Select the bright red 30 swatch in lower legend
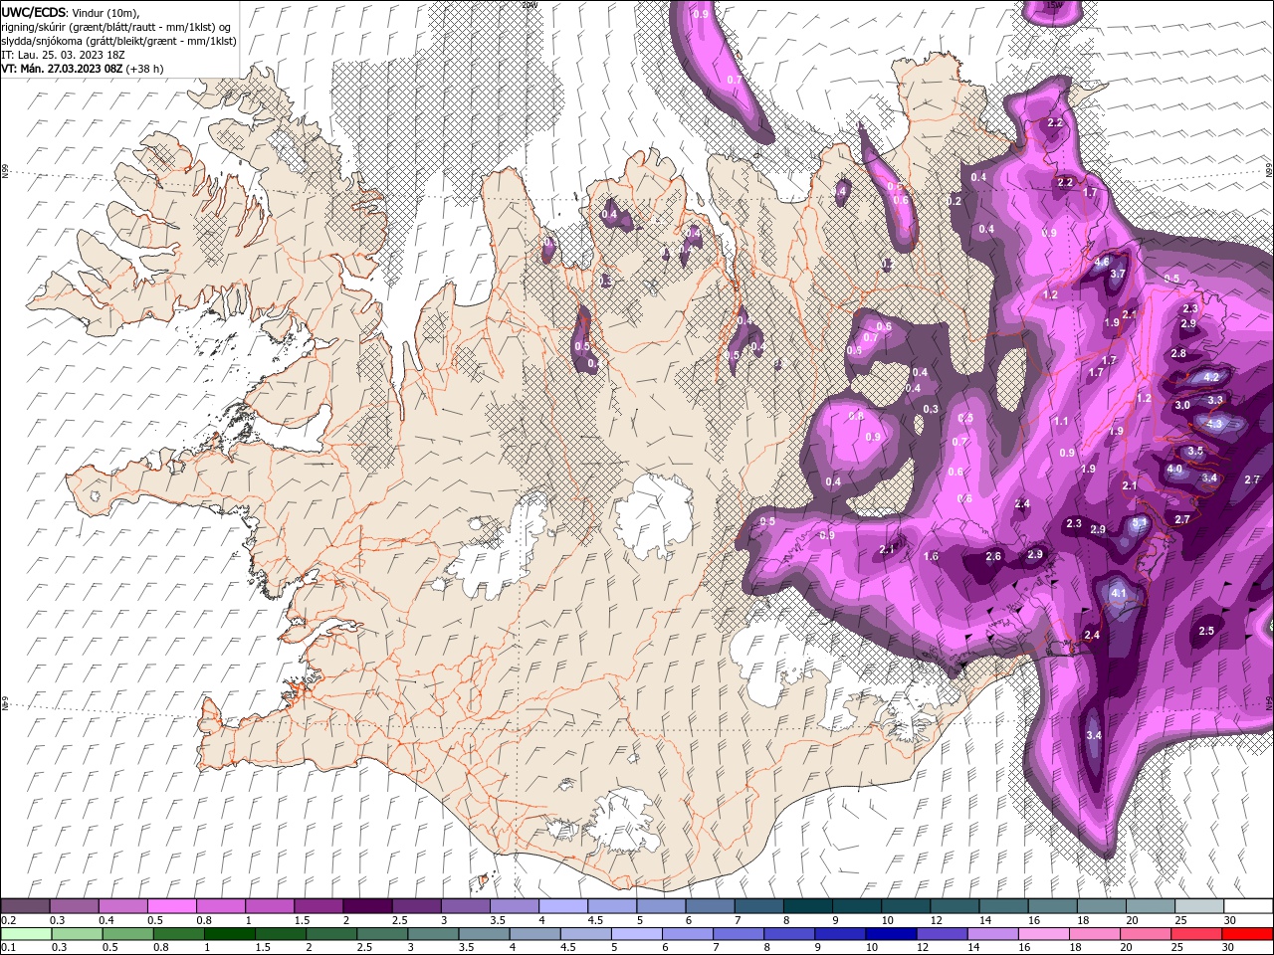The image size is (1274, 955). point(1246,934)
